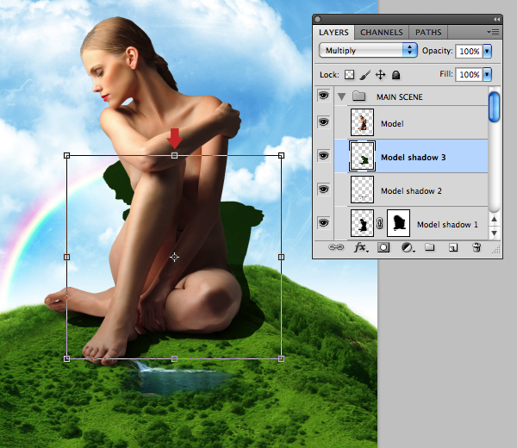Viewport: 517px width, 448px height.
Task: Click the bottom-middle transform handle
Action: (174, 358)
